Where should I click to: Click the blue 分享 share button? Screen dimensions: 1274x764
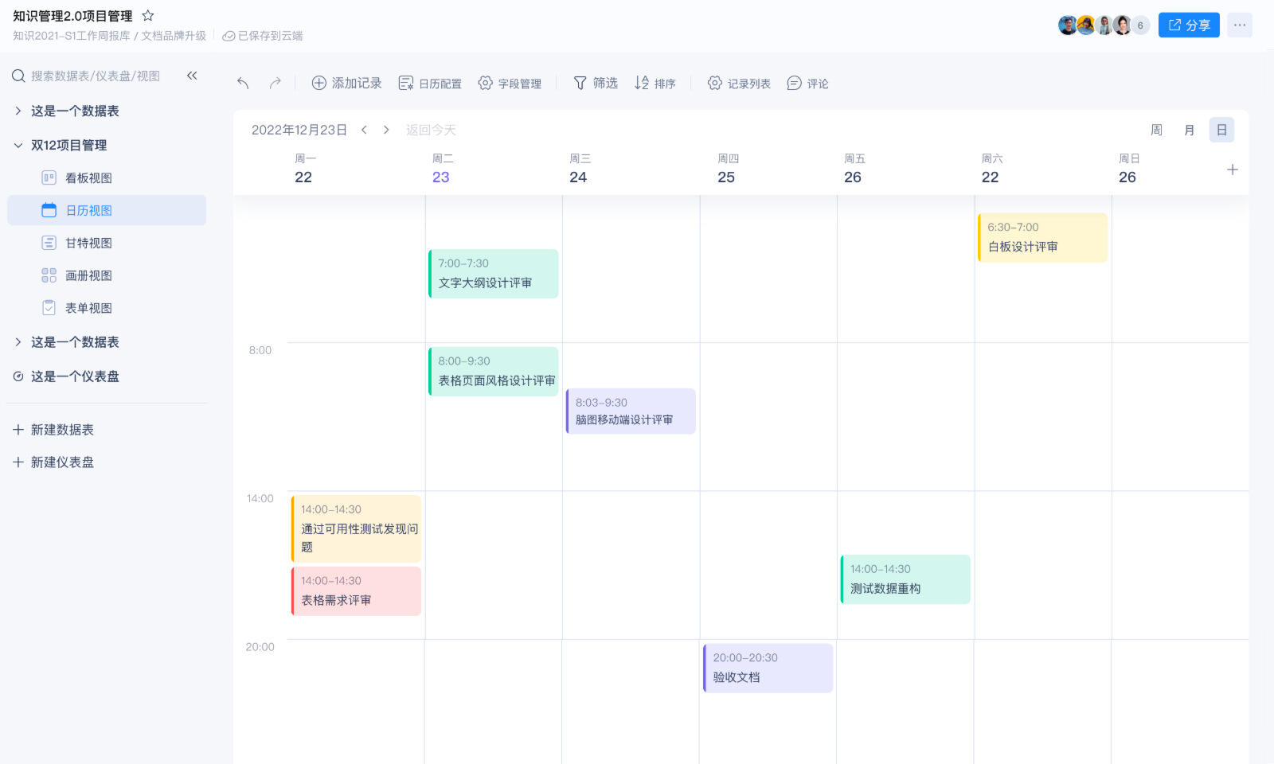1188,25
